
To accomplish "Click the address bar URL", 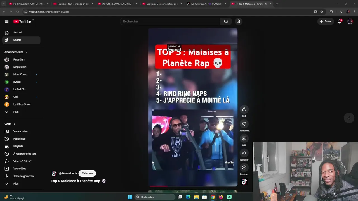I will click(x=49, y=12).
